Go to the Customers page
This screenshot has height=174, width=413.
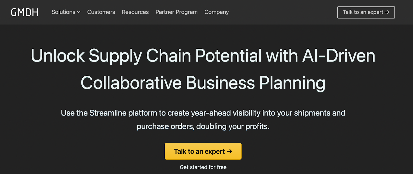coord(101,12)
